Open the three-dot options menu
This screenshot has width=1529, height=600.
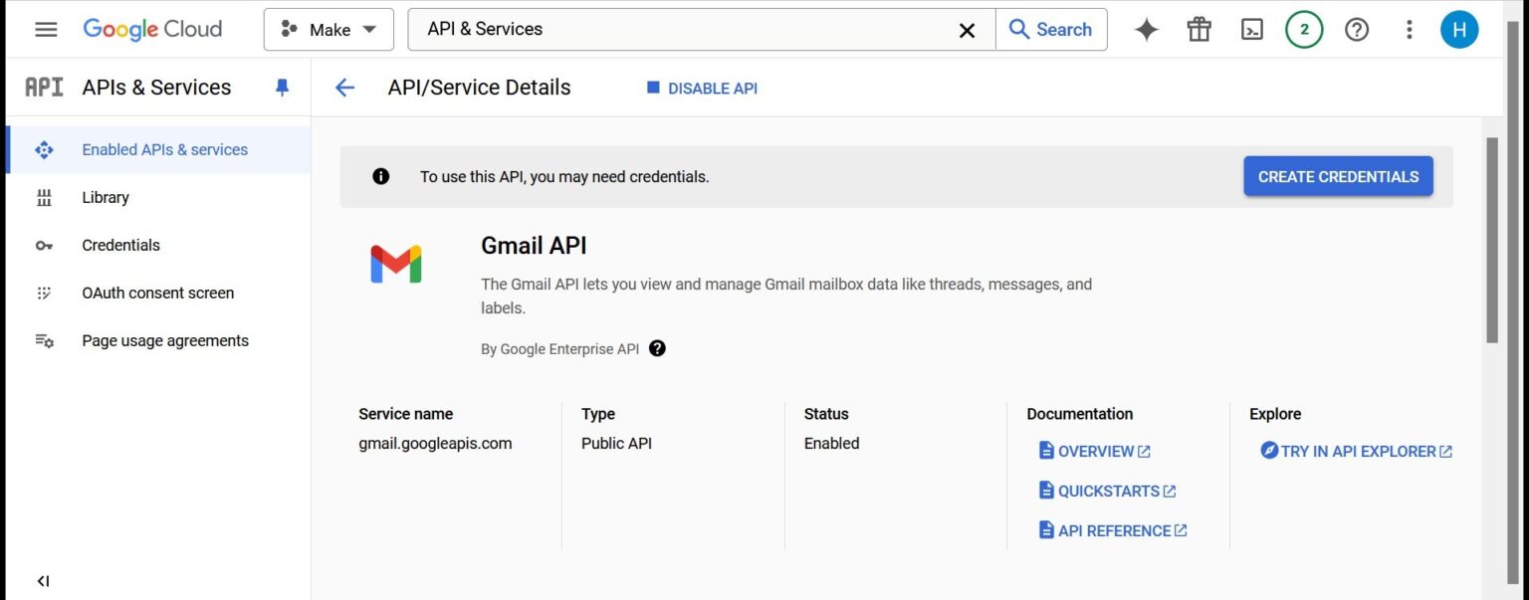(x=1409, y=30)
